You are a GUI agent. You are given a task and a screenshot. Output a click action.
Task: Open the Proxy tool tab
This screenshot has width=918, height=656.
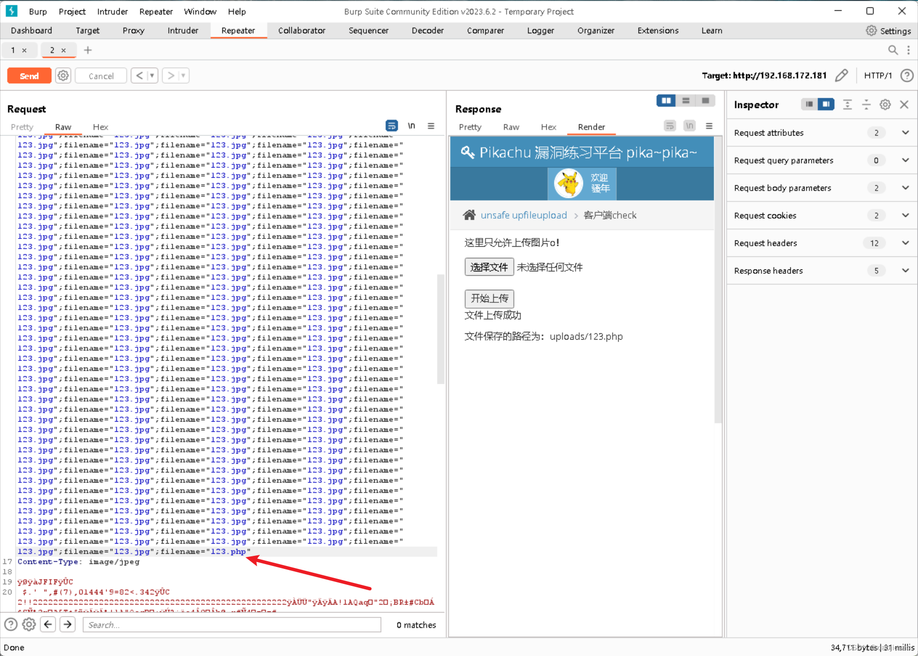[x=133, y=30]
